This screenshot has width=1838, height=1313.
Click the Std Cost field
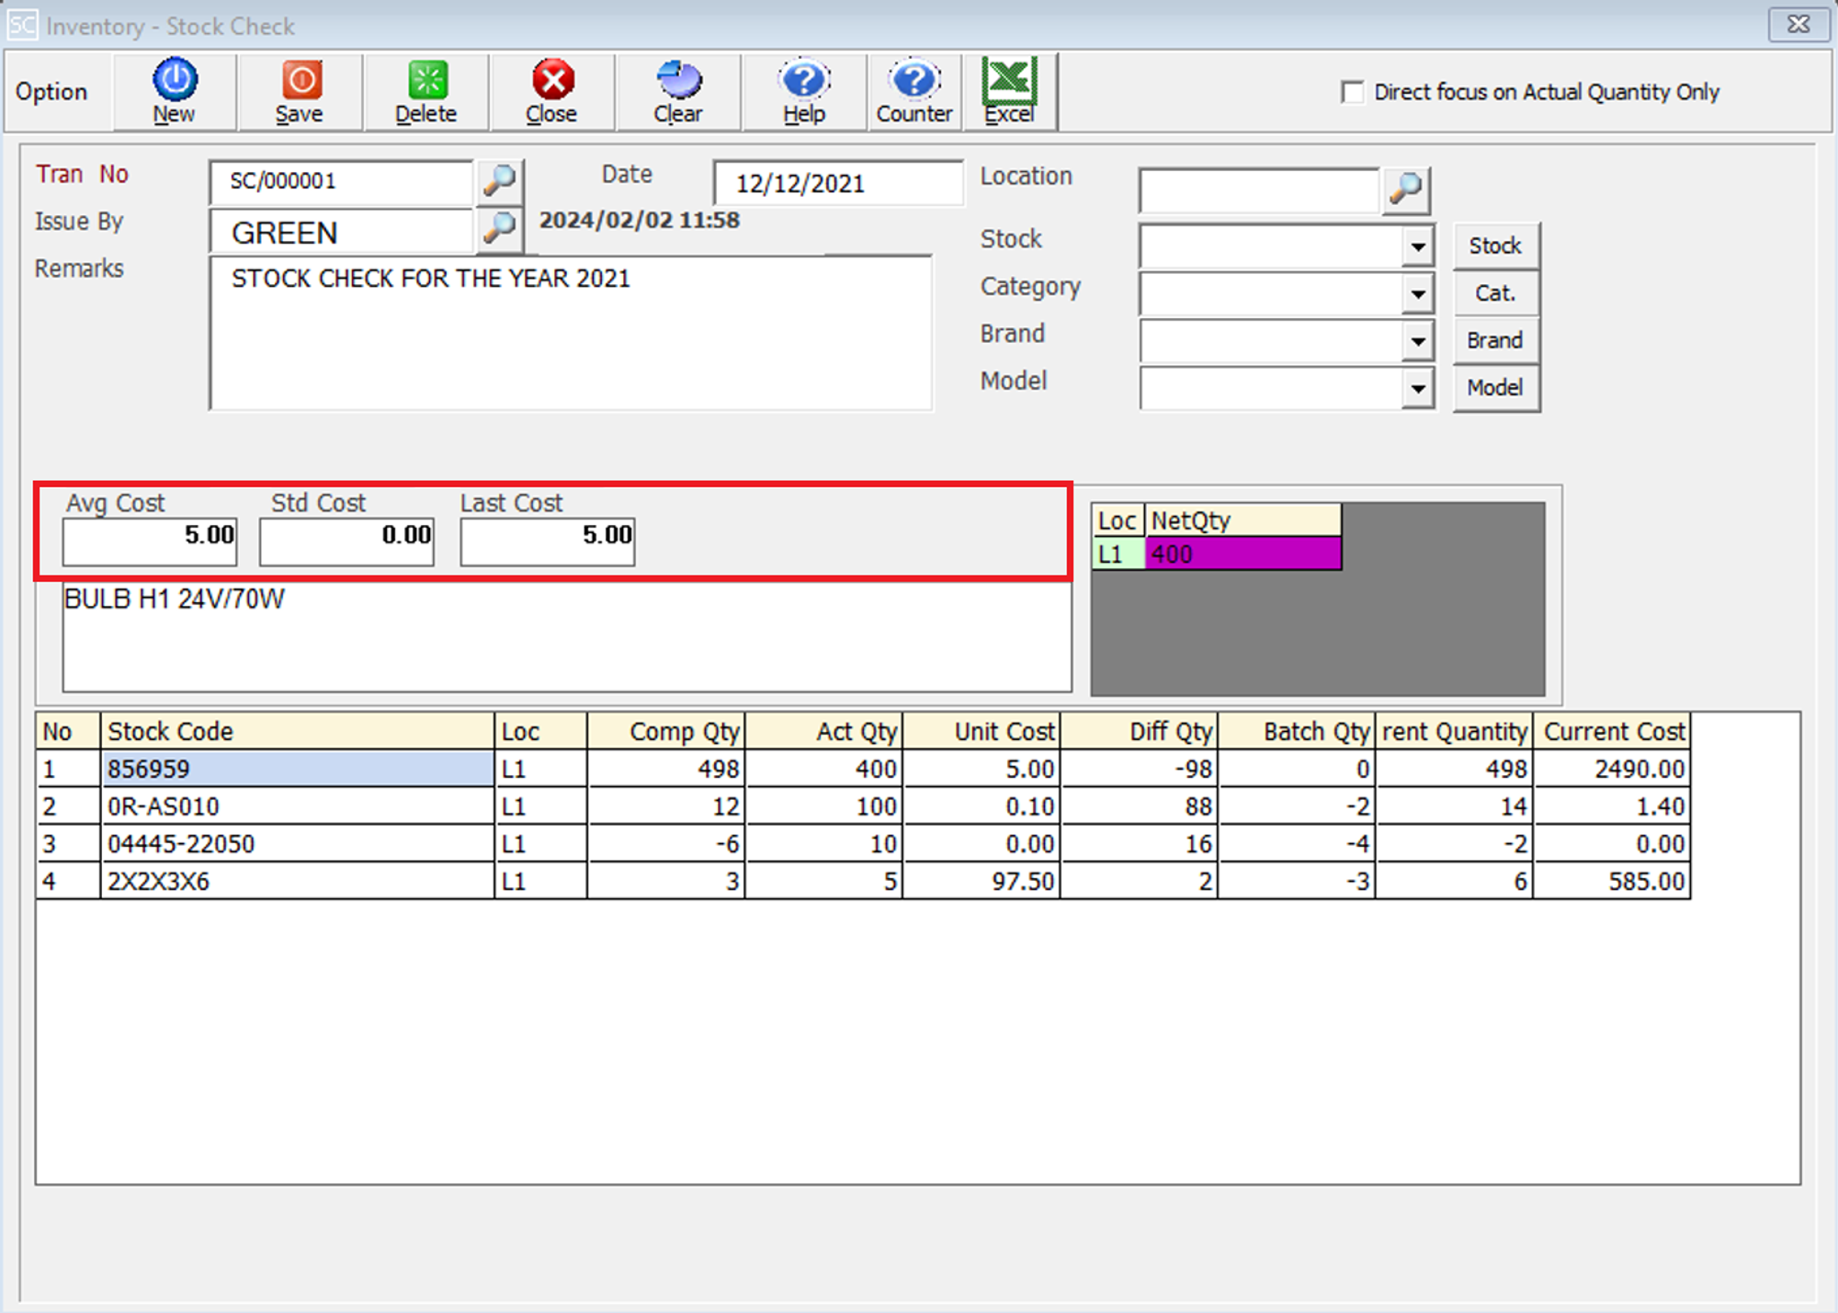(346, 542)
